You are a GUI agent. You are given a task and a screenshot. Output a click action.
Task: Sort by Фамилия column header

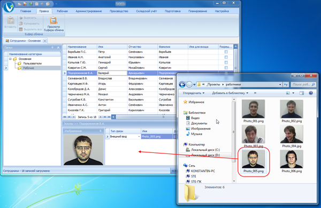[173, 47]
